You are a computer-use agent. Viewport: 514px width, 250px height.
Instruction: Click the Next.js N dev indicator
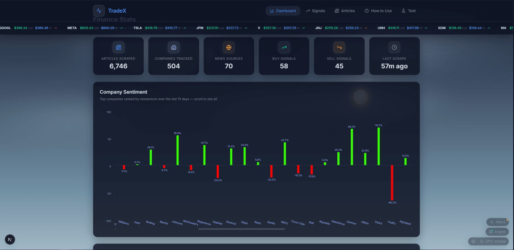coord(10,240)
